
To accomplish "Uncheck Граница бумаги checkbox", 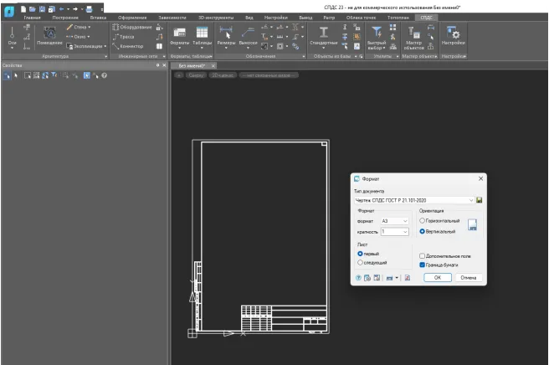I will tap(423, 265).
